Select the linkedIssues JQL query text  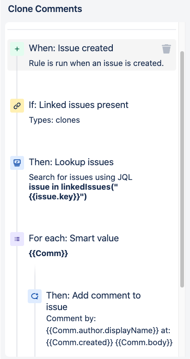pyautogui.click(x=74, y=192)
